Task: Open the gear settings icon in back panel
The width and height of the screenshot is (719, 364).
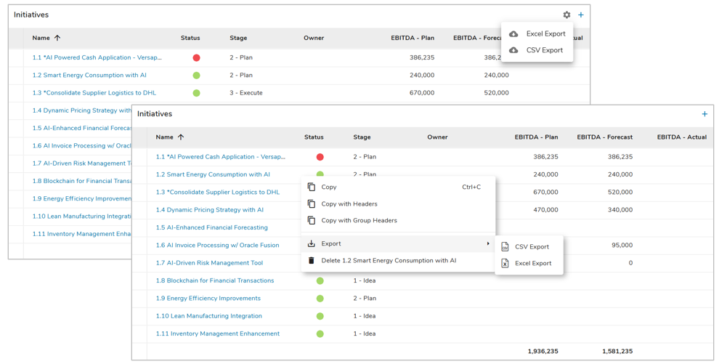Action: click(x=566, y=15)
